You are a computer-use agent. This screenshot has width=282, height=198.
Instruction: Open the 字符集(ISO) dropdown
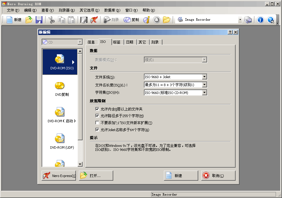click(204, 92)
